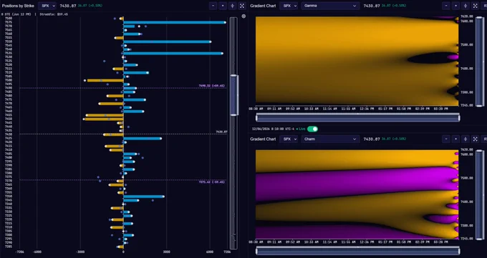The image size is (487, 258).
Task: Click the blue bar at strike 7350
Action: [143, 197]
